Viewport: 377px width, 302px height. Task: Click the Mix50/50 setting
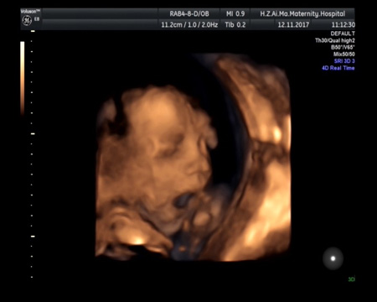point(344,55)
